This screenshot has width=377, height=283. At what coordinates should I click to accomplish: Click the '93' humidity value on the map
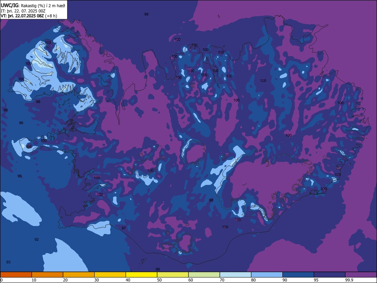[8, 262]
